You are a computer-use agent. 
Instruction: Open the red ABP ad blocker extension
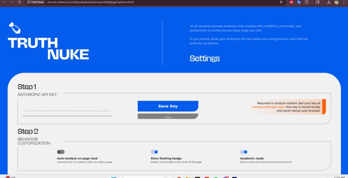pyautogui.click(x=291, y=2)
